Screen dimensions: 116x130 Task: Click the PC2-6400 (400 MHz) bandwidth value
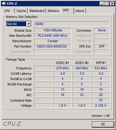tap(53, 36)
